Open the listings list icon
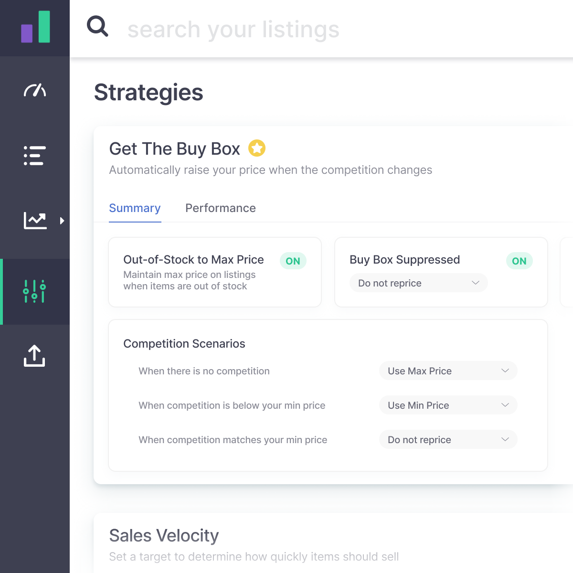The height and width of the screenshot is (573, 573). click(x=35, y=156)
